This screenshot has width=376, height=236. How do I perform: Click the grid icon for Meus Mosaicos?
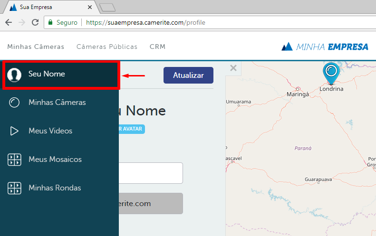coord(15,160)
